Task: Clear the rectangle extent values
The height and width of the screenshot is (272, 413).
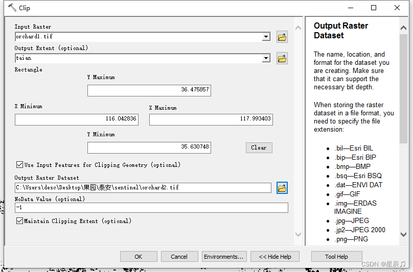Action: tap(259, 147)
